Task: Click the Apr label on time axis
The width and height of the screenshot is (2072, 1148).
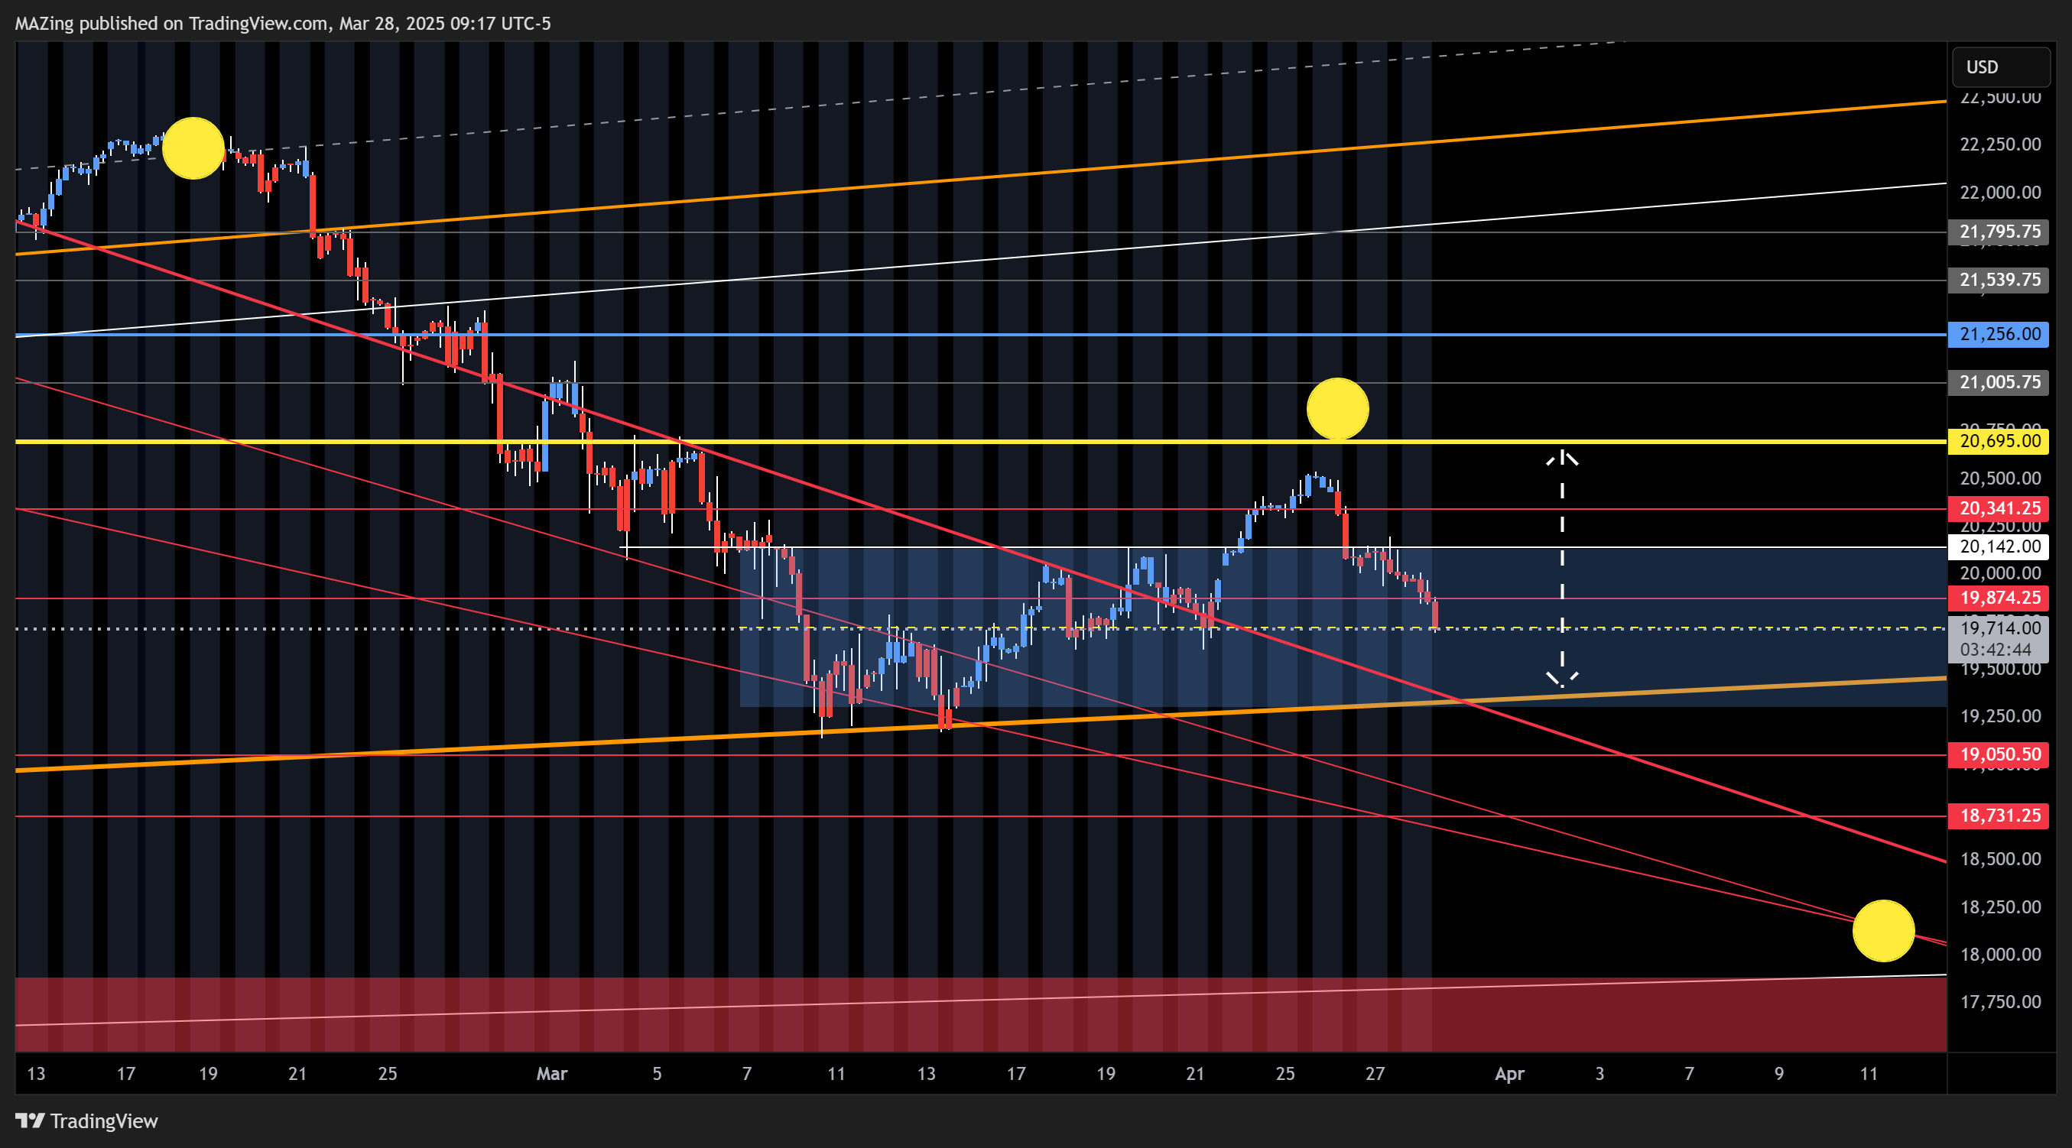Action: (x=1510, y=1074)
